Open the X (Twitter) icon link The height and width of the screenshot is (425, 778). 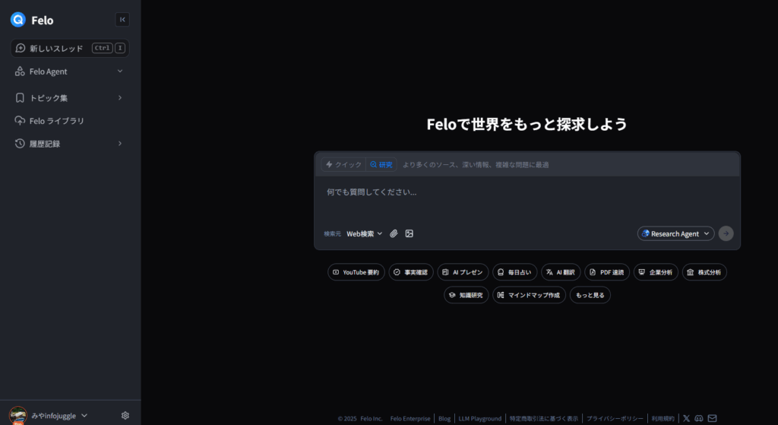coord(686,419)
